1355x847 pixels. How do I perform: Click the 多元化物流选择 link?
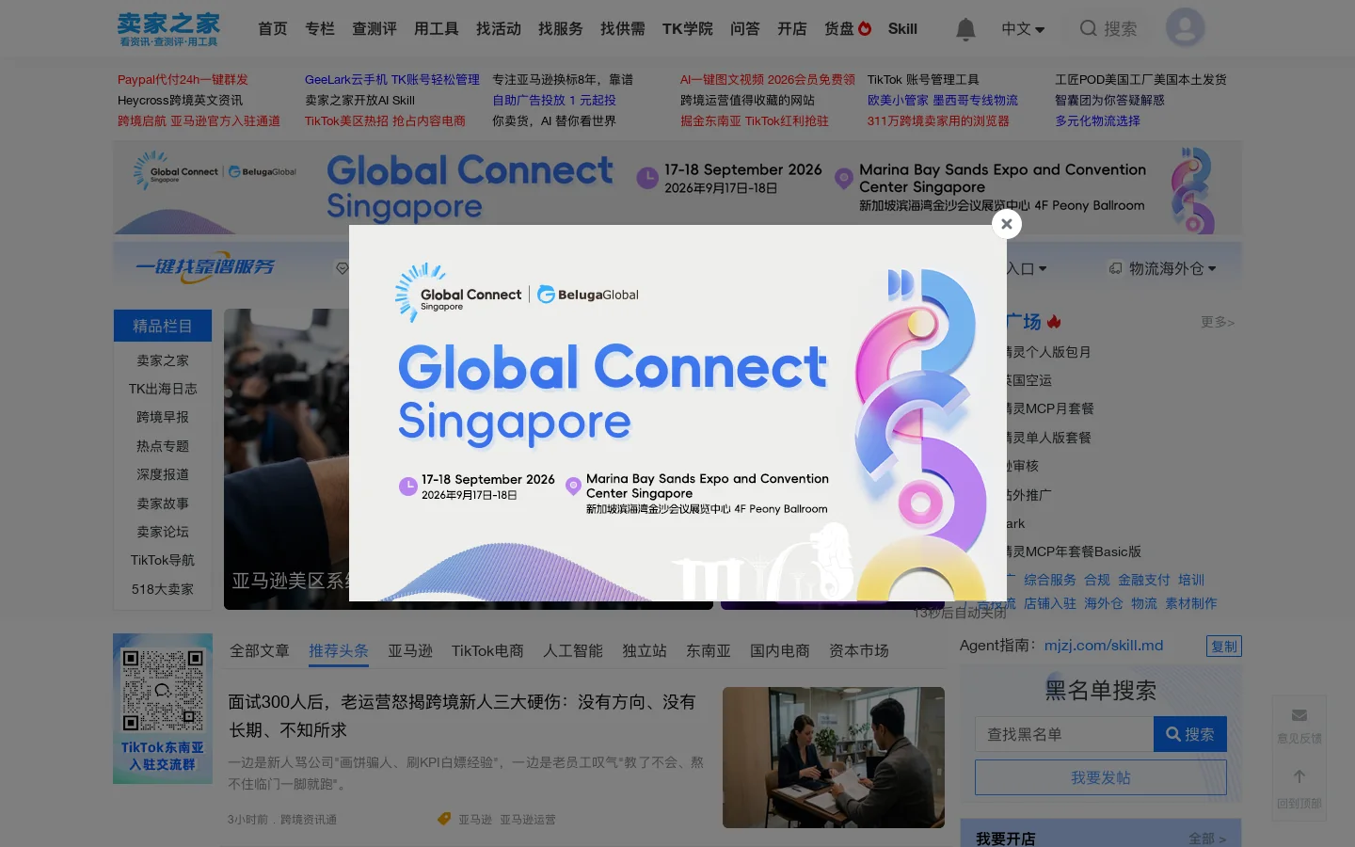1097,121
